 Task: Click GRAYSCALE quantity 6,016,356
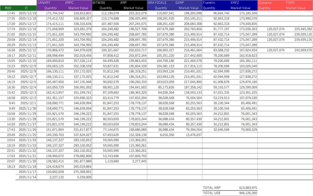167,135
